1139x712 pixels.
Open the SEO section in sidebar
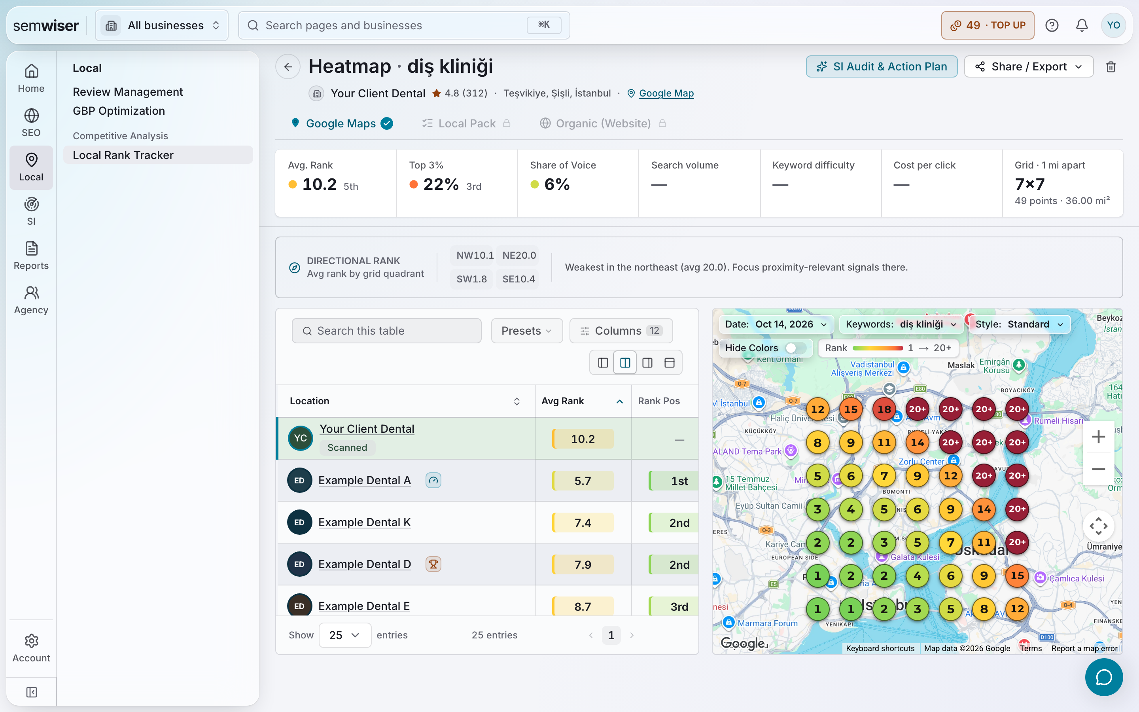click(31, 123)
